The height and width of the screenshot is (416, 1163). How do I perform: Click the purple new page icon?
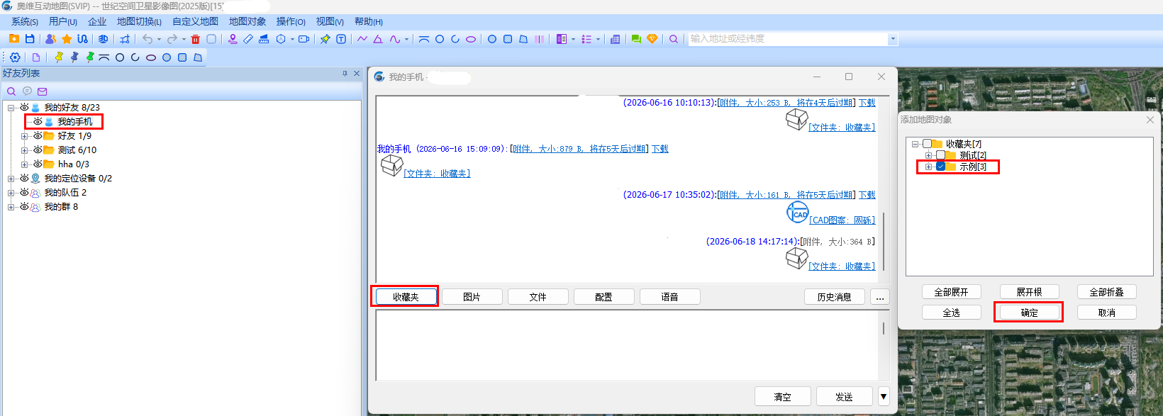(36, 57)
